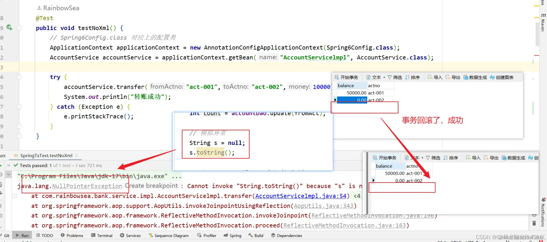
Task: Open the Terminal tool window
Action: tap(102, 236)
